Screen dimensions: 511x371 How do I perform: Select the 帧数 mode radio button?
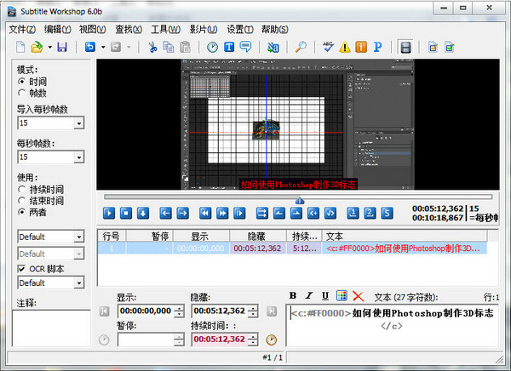point(21,92)
